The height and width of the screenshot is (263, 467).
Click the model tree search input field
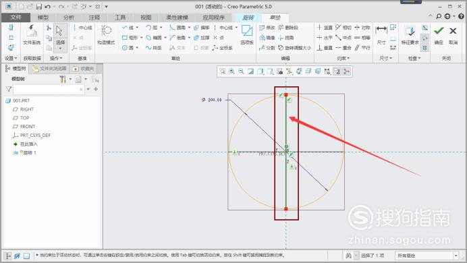pos(48,89)
